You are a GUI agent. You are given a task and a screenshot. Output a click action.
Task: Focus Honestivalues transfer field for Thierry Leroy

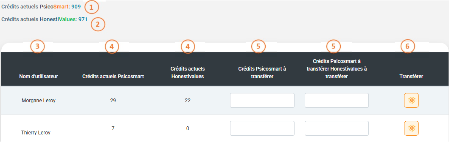coord(337,128)
